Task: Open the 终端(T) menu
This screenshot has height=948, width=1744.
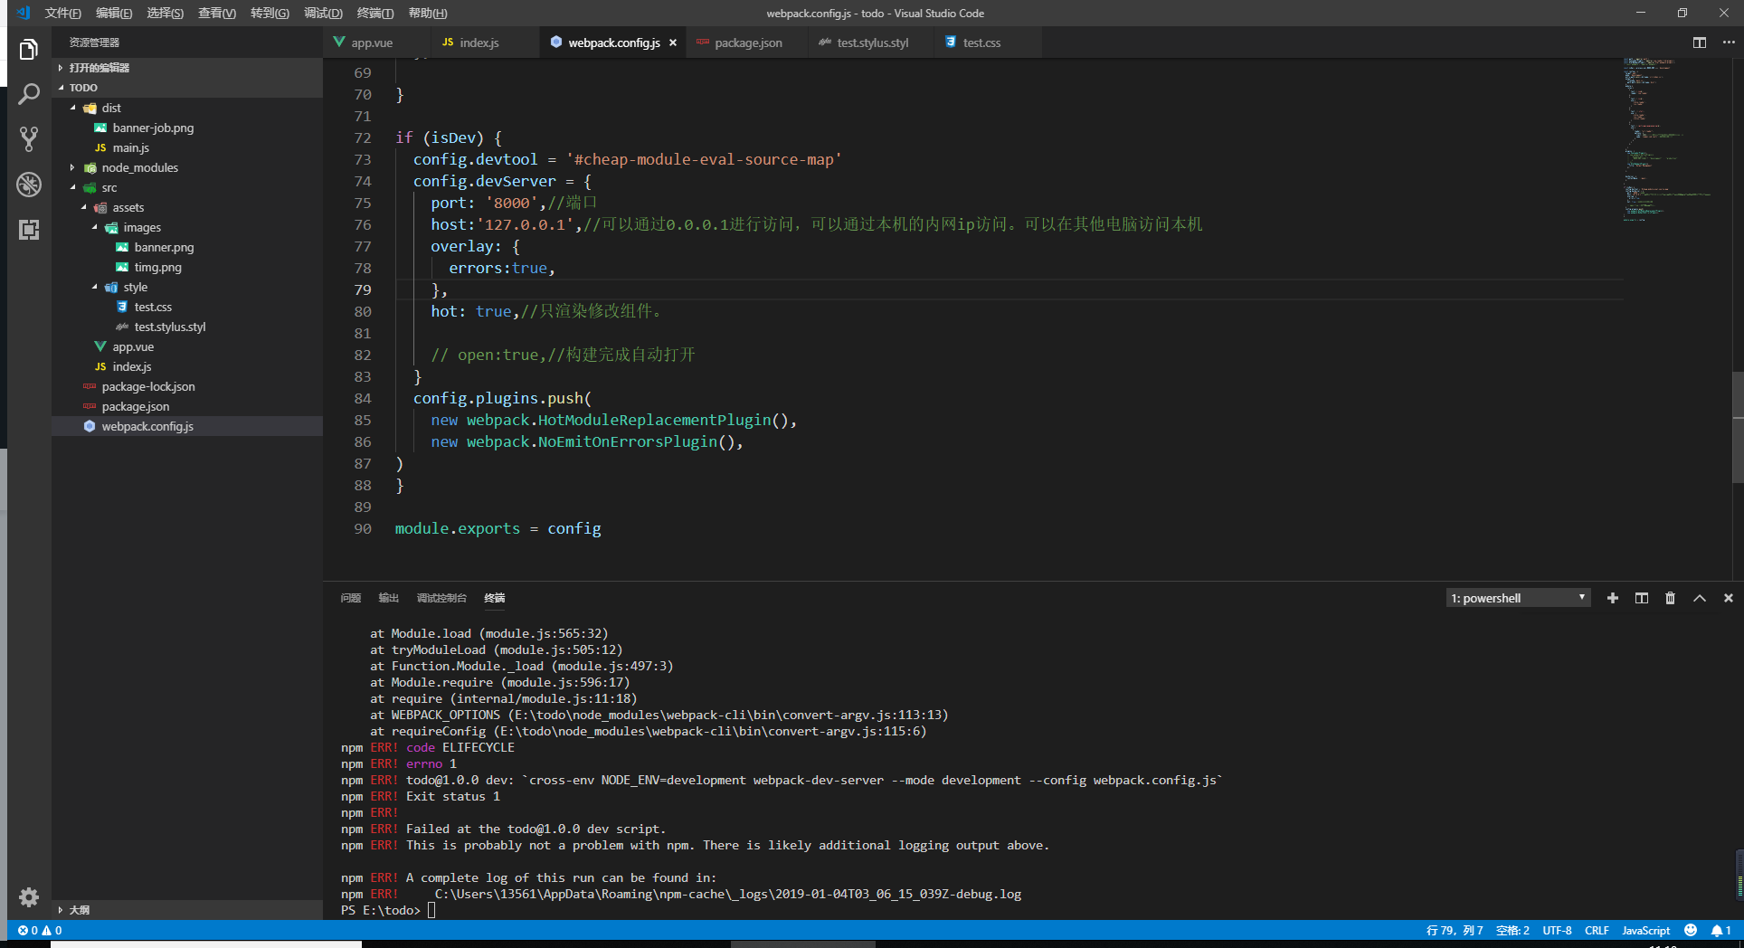Action: coord(375,13)
